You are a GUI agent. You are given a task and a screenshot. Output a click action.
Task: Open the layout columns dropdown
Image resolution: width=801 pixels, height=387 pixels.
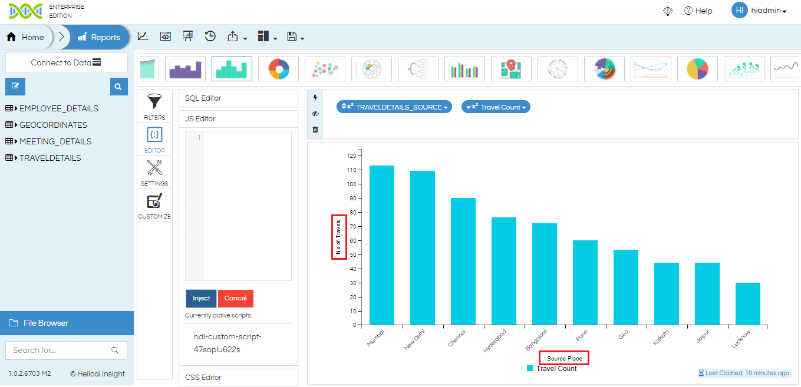[267, 37]
